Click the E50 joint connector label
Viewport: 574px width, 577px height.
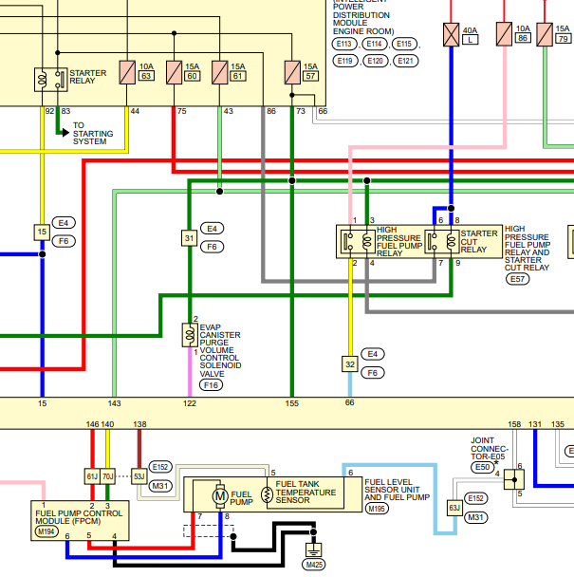pyautogui.click(x=482, y=467)
